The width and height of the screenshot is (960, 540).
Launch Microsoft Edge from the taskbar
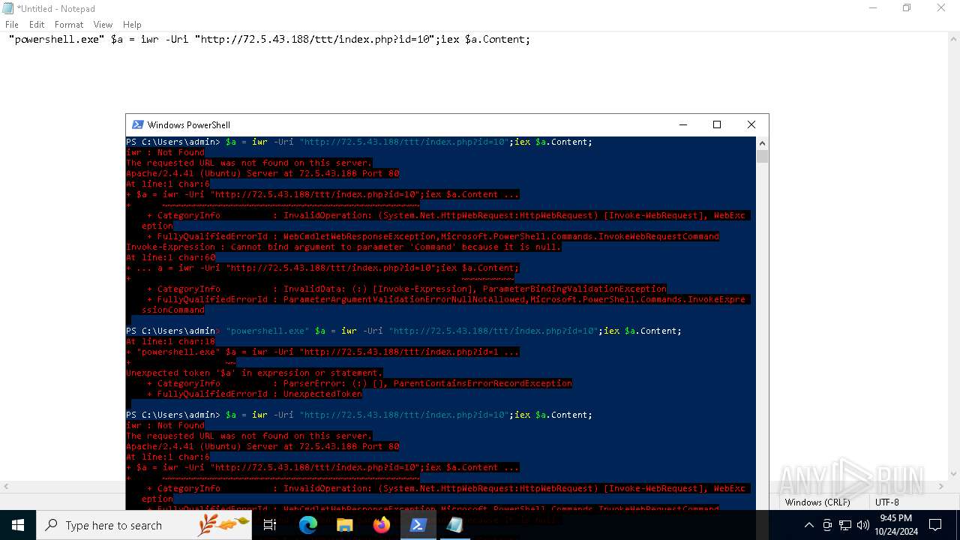tap(307, 525)
